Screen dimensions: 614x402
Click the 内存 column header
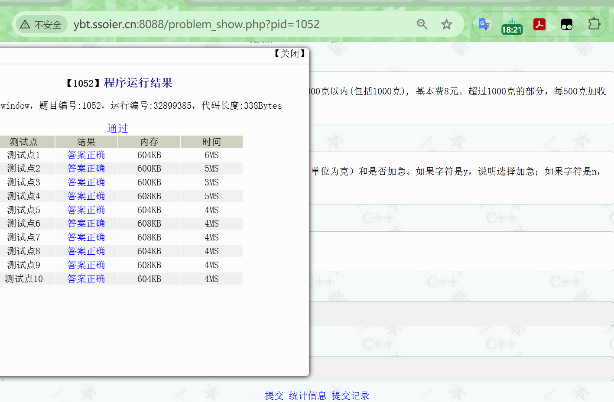(149, 142)
